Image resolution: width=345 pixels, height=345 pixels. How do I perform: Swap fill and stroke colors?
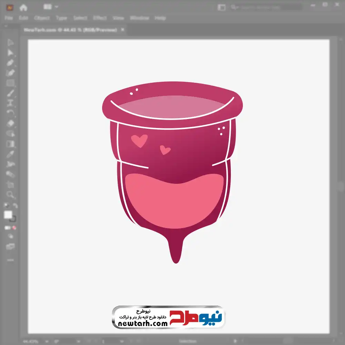point(15,206)
